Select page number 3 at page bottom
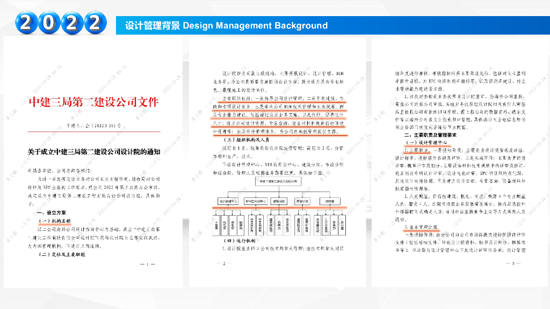The image size is (550, 309). (513, 263)
